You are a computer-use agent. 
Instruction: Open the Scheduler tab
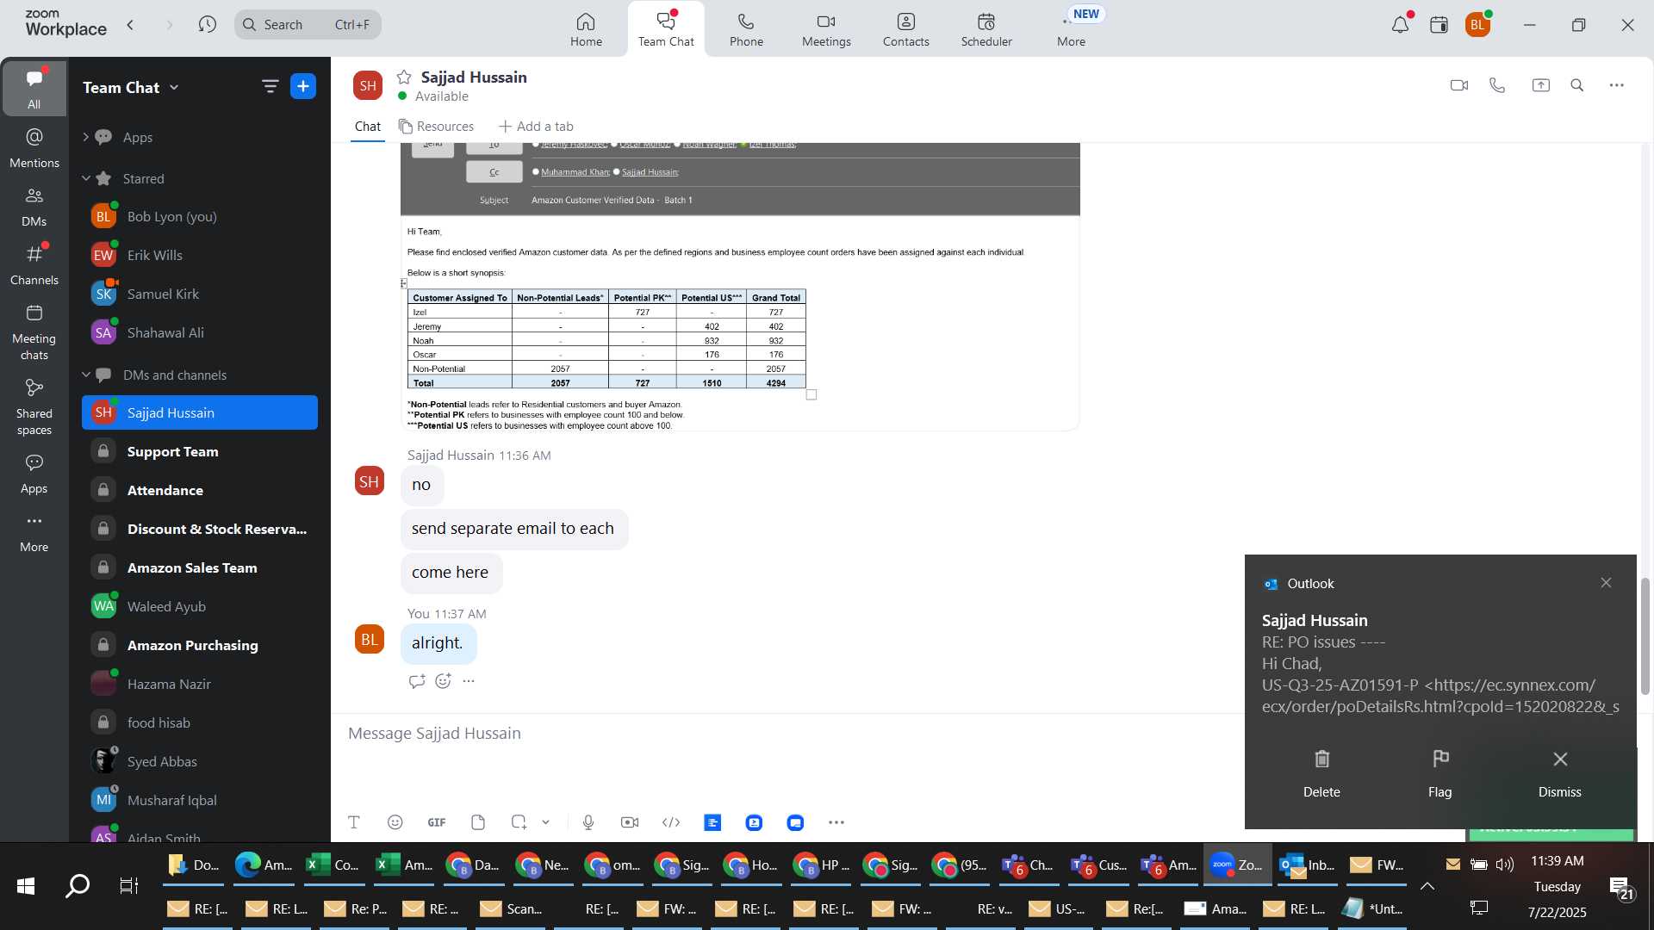pyautogui.click(x=986, y=29)
